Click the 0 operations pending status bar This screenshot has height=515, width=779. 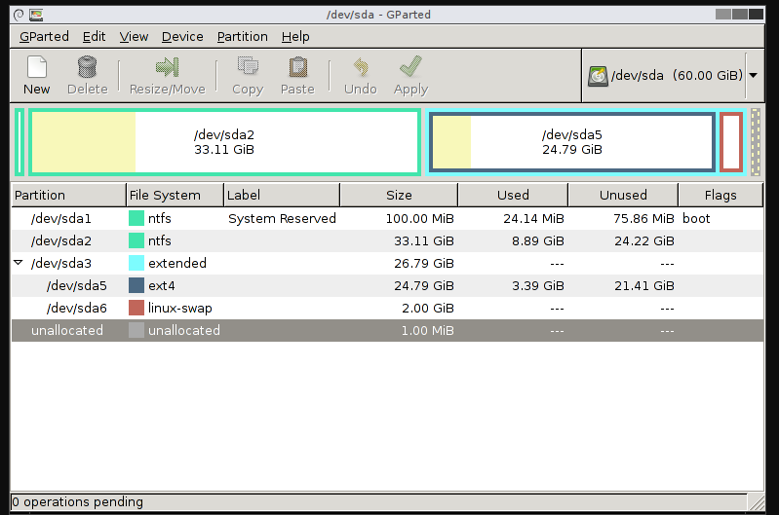[x=378, y=502]
